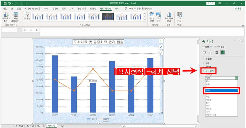
Task: Expand the chart styles gallery more arrow
Action: 144,20
